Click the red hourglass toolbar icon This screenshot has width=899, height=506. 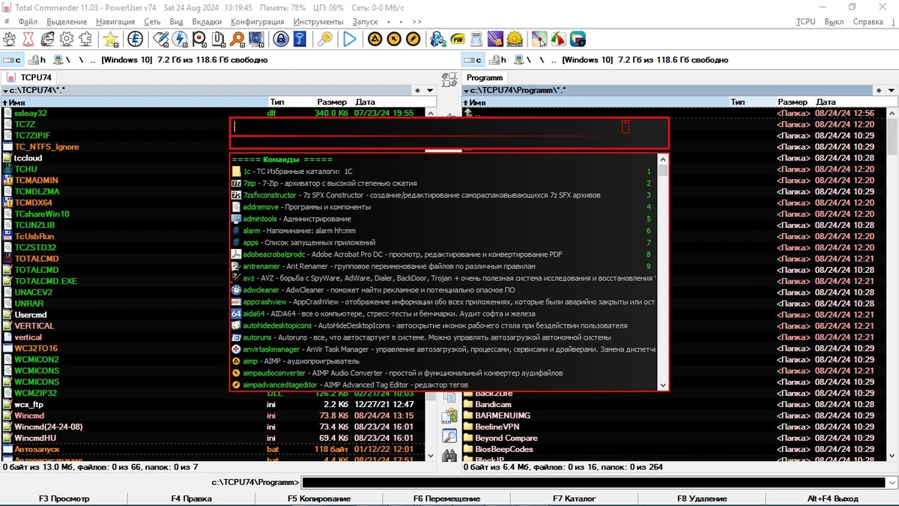(x=28, y=39)
